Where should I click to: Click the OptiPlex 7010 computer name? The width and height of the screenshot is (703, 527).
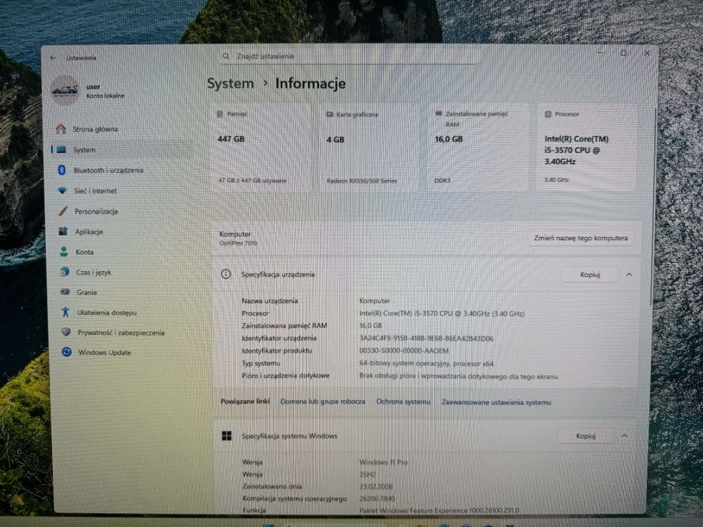238,243
